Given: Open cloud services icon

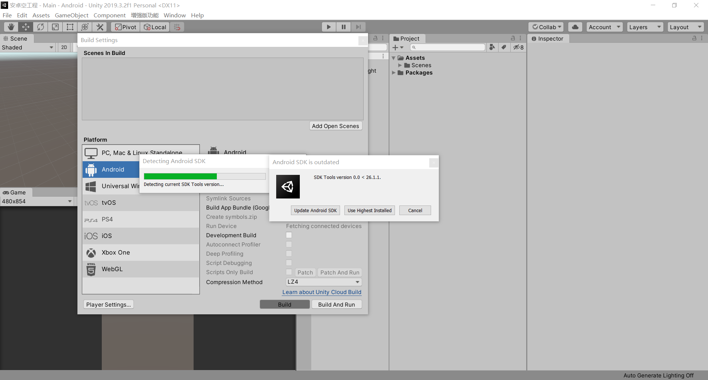Looking at the screenshot, I should [575, 27].
